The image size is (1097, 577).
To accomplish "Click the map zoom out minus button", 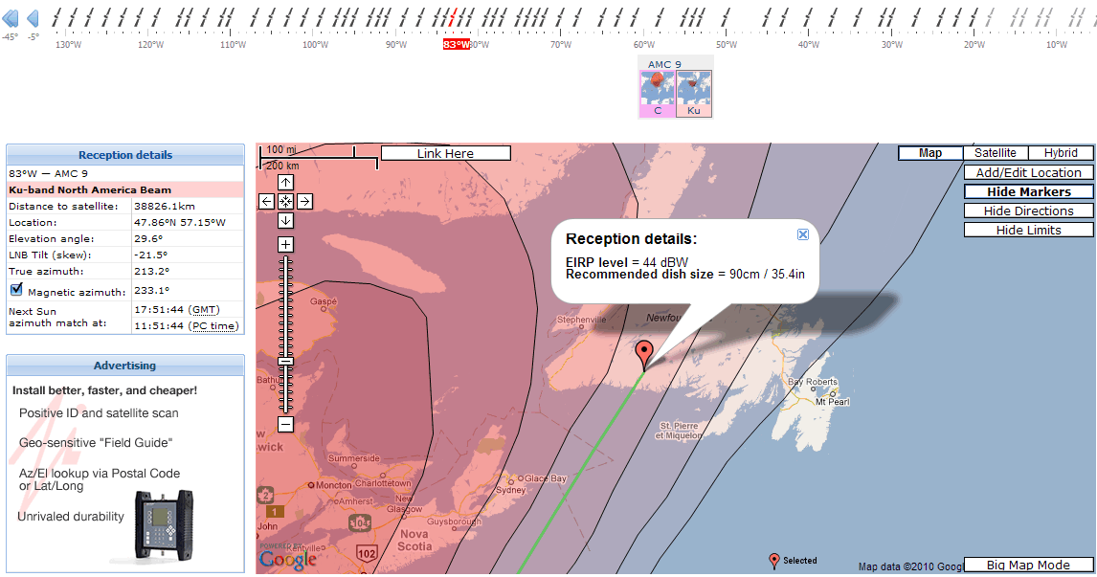I will point(285,424).
